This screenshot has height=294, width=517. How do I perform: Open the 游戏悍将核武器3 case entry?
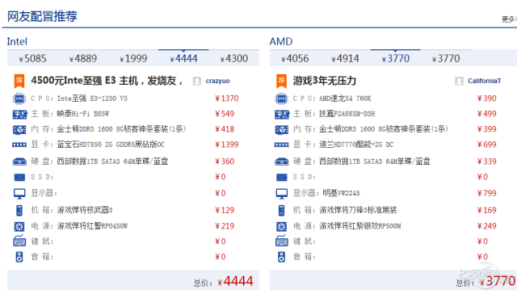point(85,210)
